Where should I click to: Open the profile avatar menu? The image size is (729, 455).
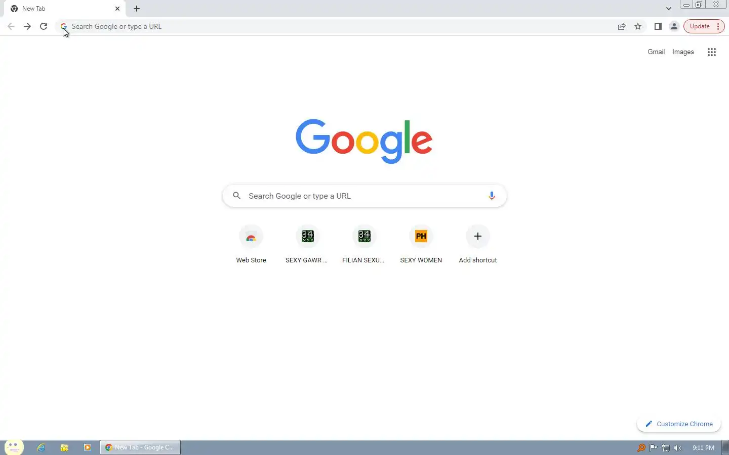click(x=674, y=26)
